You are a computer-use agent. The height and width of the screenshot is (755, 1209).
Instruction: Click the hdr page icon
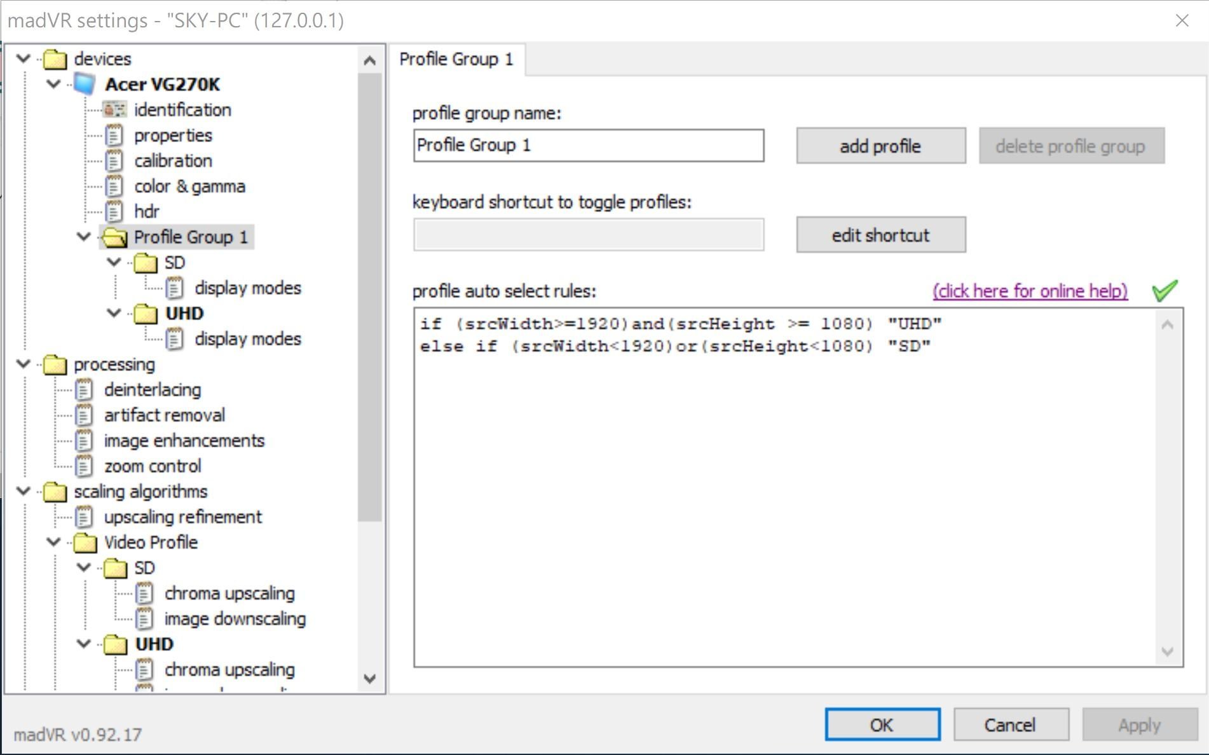point(114,211)
